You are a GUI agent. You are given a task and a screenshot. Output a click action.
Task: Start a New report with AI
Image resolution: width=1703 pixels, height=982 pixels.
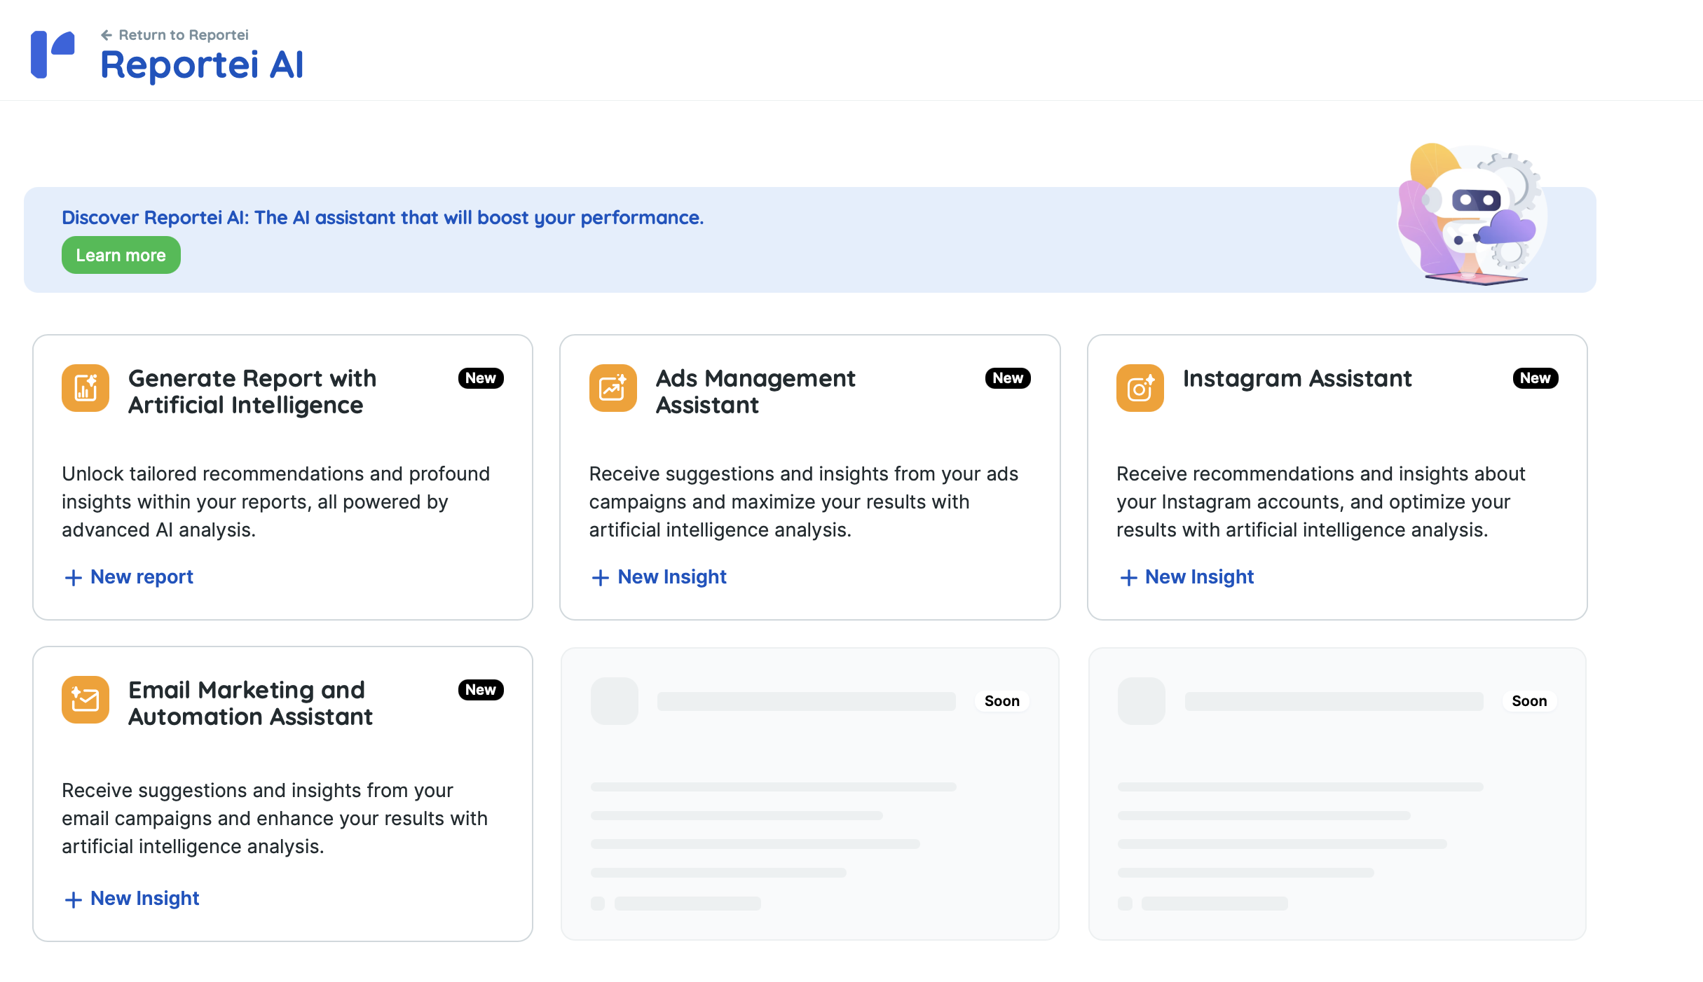click(x=142, y=577)
